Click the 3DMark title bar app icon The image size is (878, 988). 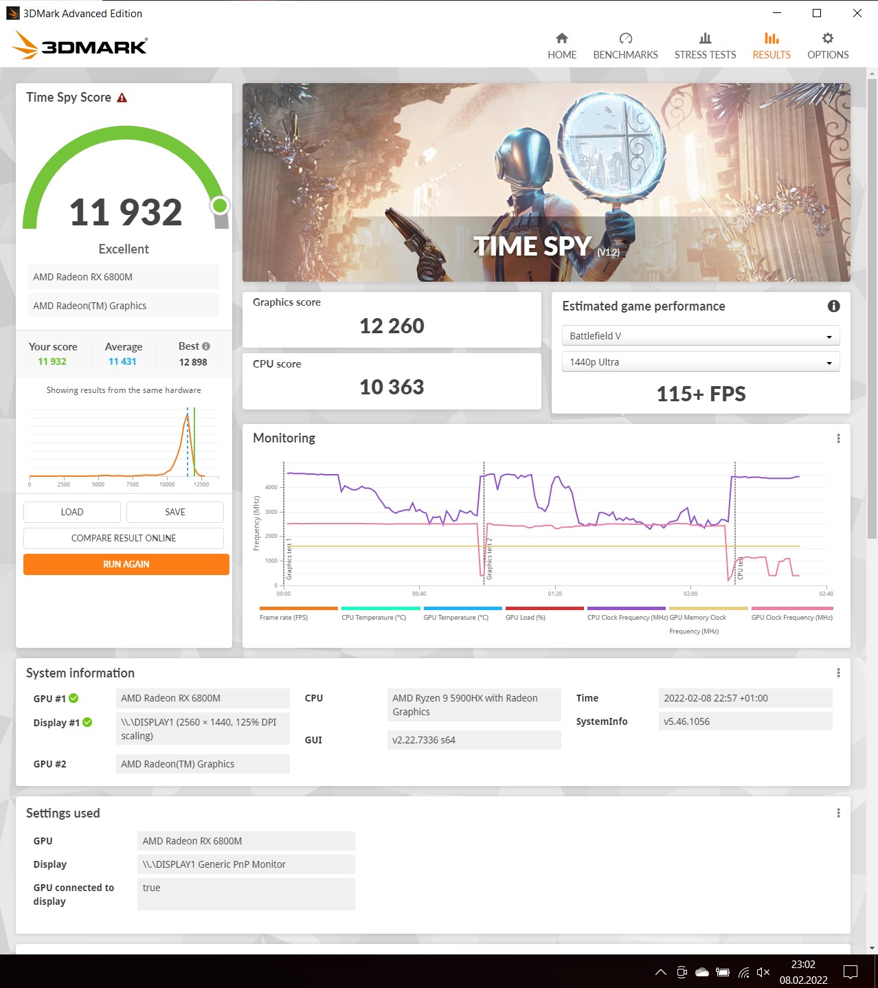point(12,13)
